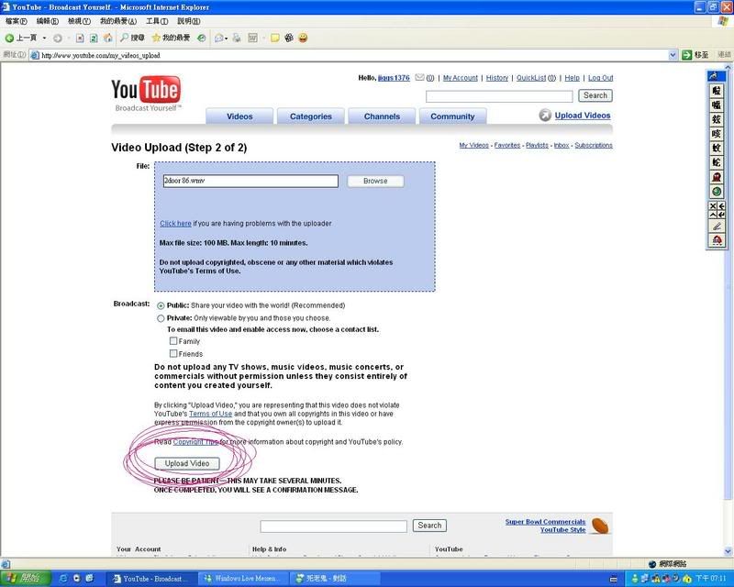This screenshot has width=734, height=587.
Task: Select the Public broadcast radio button
Action: pyautogui.click(x=161, y=305)
